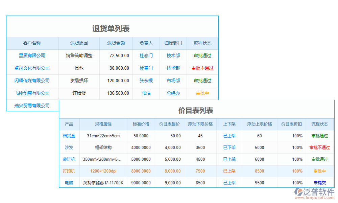Click 已下架 shelf status for 沙发
This screenshot has height=203, width=338.
coord(230,148)
